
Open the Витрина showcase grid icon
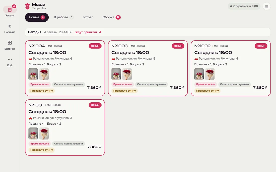(x=10, y=43)
